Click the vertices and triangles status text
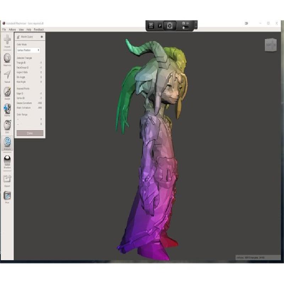The height and width of the screenshot is (284, 284). (x=251, y=257)
